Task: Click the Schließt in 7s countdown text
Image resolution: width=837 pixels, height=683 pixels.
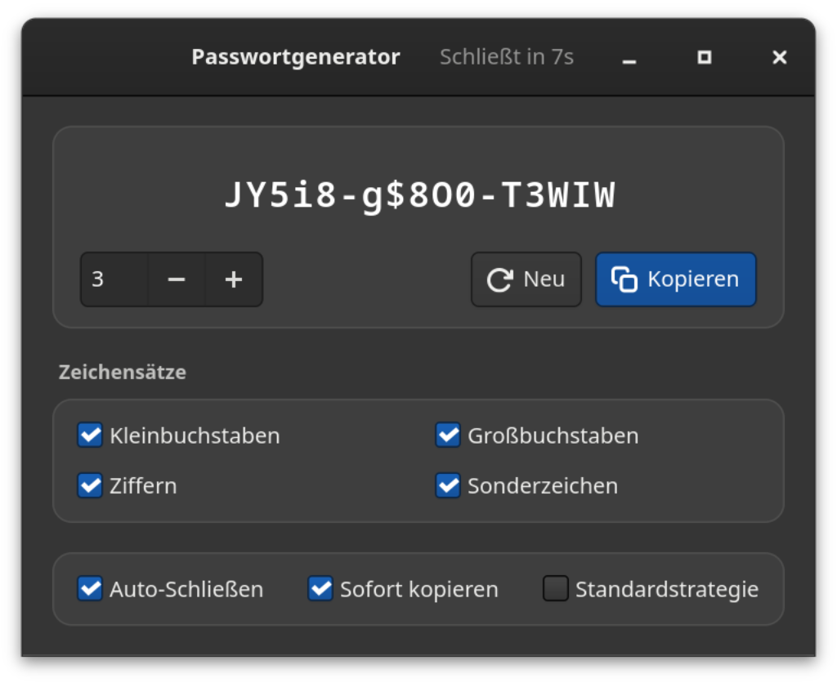Action: pos(507,57)
